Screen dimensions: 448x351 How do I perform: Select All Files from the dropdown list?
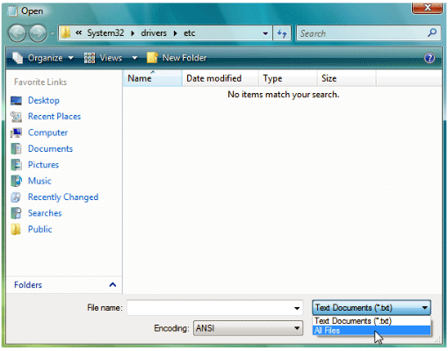tap(372, 331)
